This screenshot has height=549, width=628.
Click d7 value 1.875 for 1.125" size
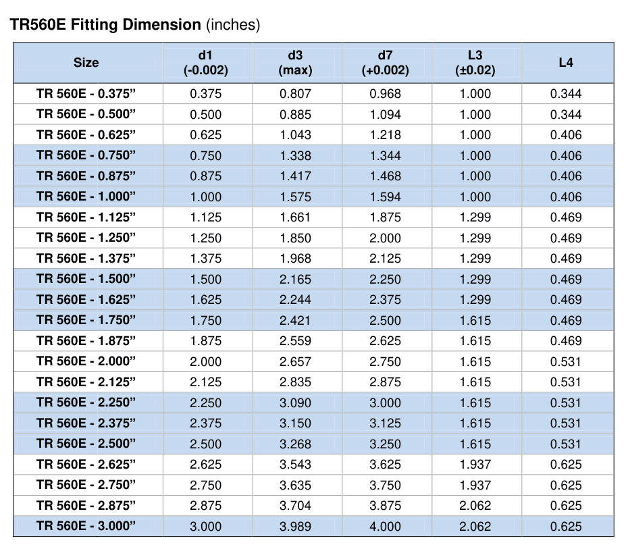pyautogui.click(x=386, y=217)
